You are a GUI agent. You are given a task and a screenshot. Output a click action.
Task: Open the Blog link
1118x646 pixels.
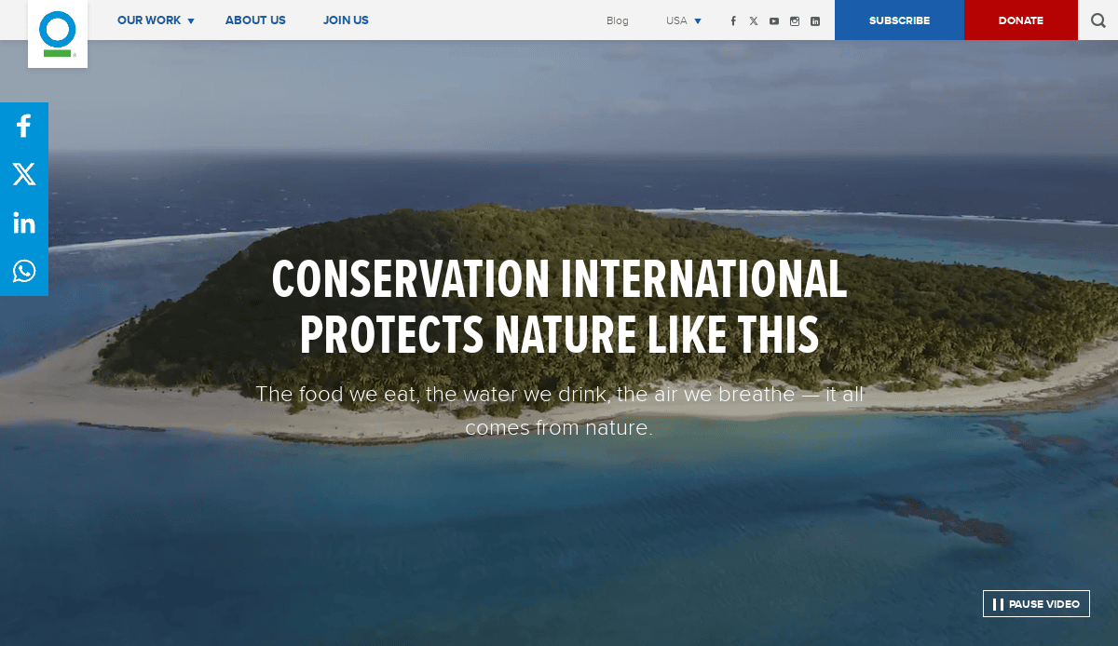[x=617, y=20]
